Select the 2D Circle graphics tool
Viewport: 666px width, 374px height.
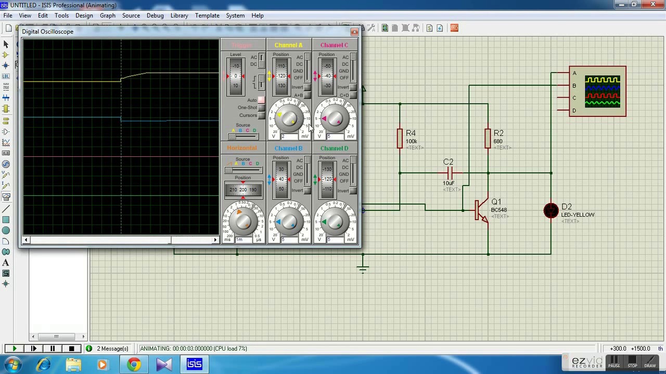pos(6,231)
